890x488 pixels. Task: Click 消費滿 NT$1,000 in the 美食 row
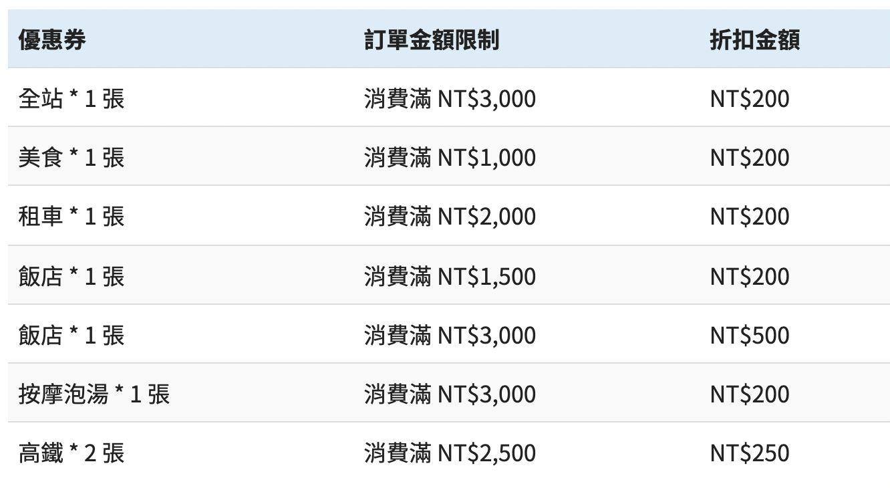click(x=450, y=158)
